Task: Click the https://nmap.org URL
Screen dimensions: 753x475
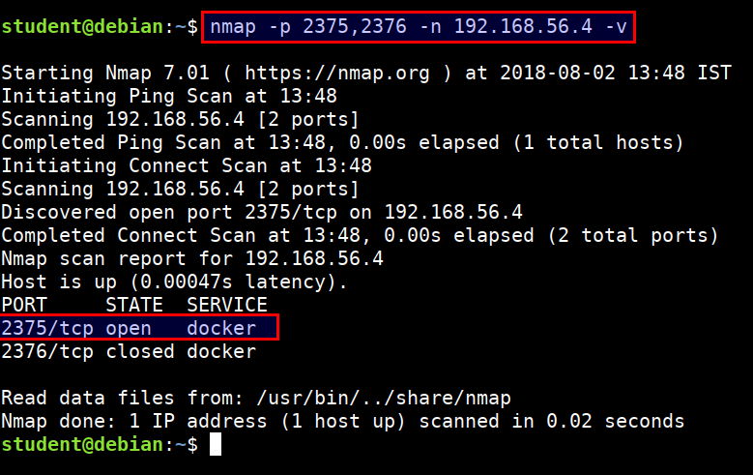Action: 337,74
